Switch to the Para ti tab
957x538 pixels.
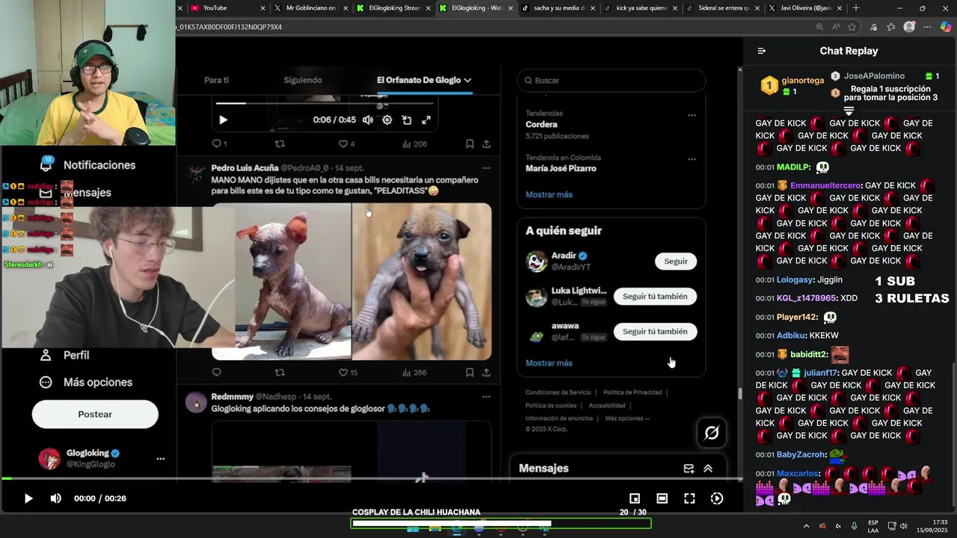tap(216, 80)
